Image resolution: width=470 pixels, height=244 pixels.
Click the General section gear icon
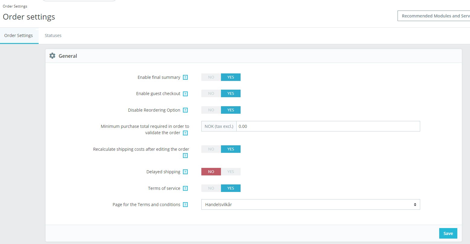coord(52,56)
